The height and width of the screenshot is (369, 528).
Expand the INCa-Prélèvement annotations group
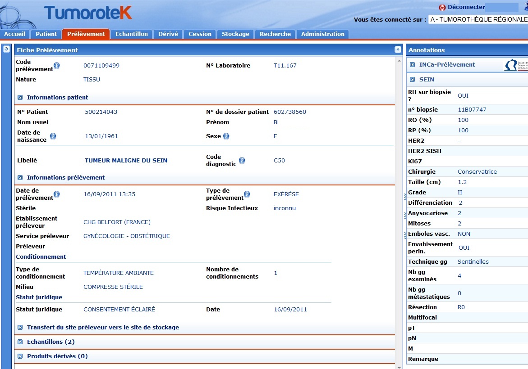[412, 65]
